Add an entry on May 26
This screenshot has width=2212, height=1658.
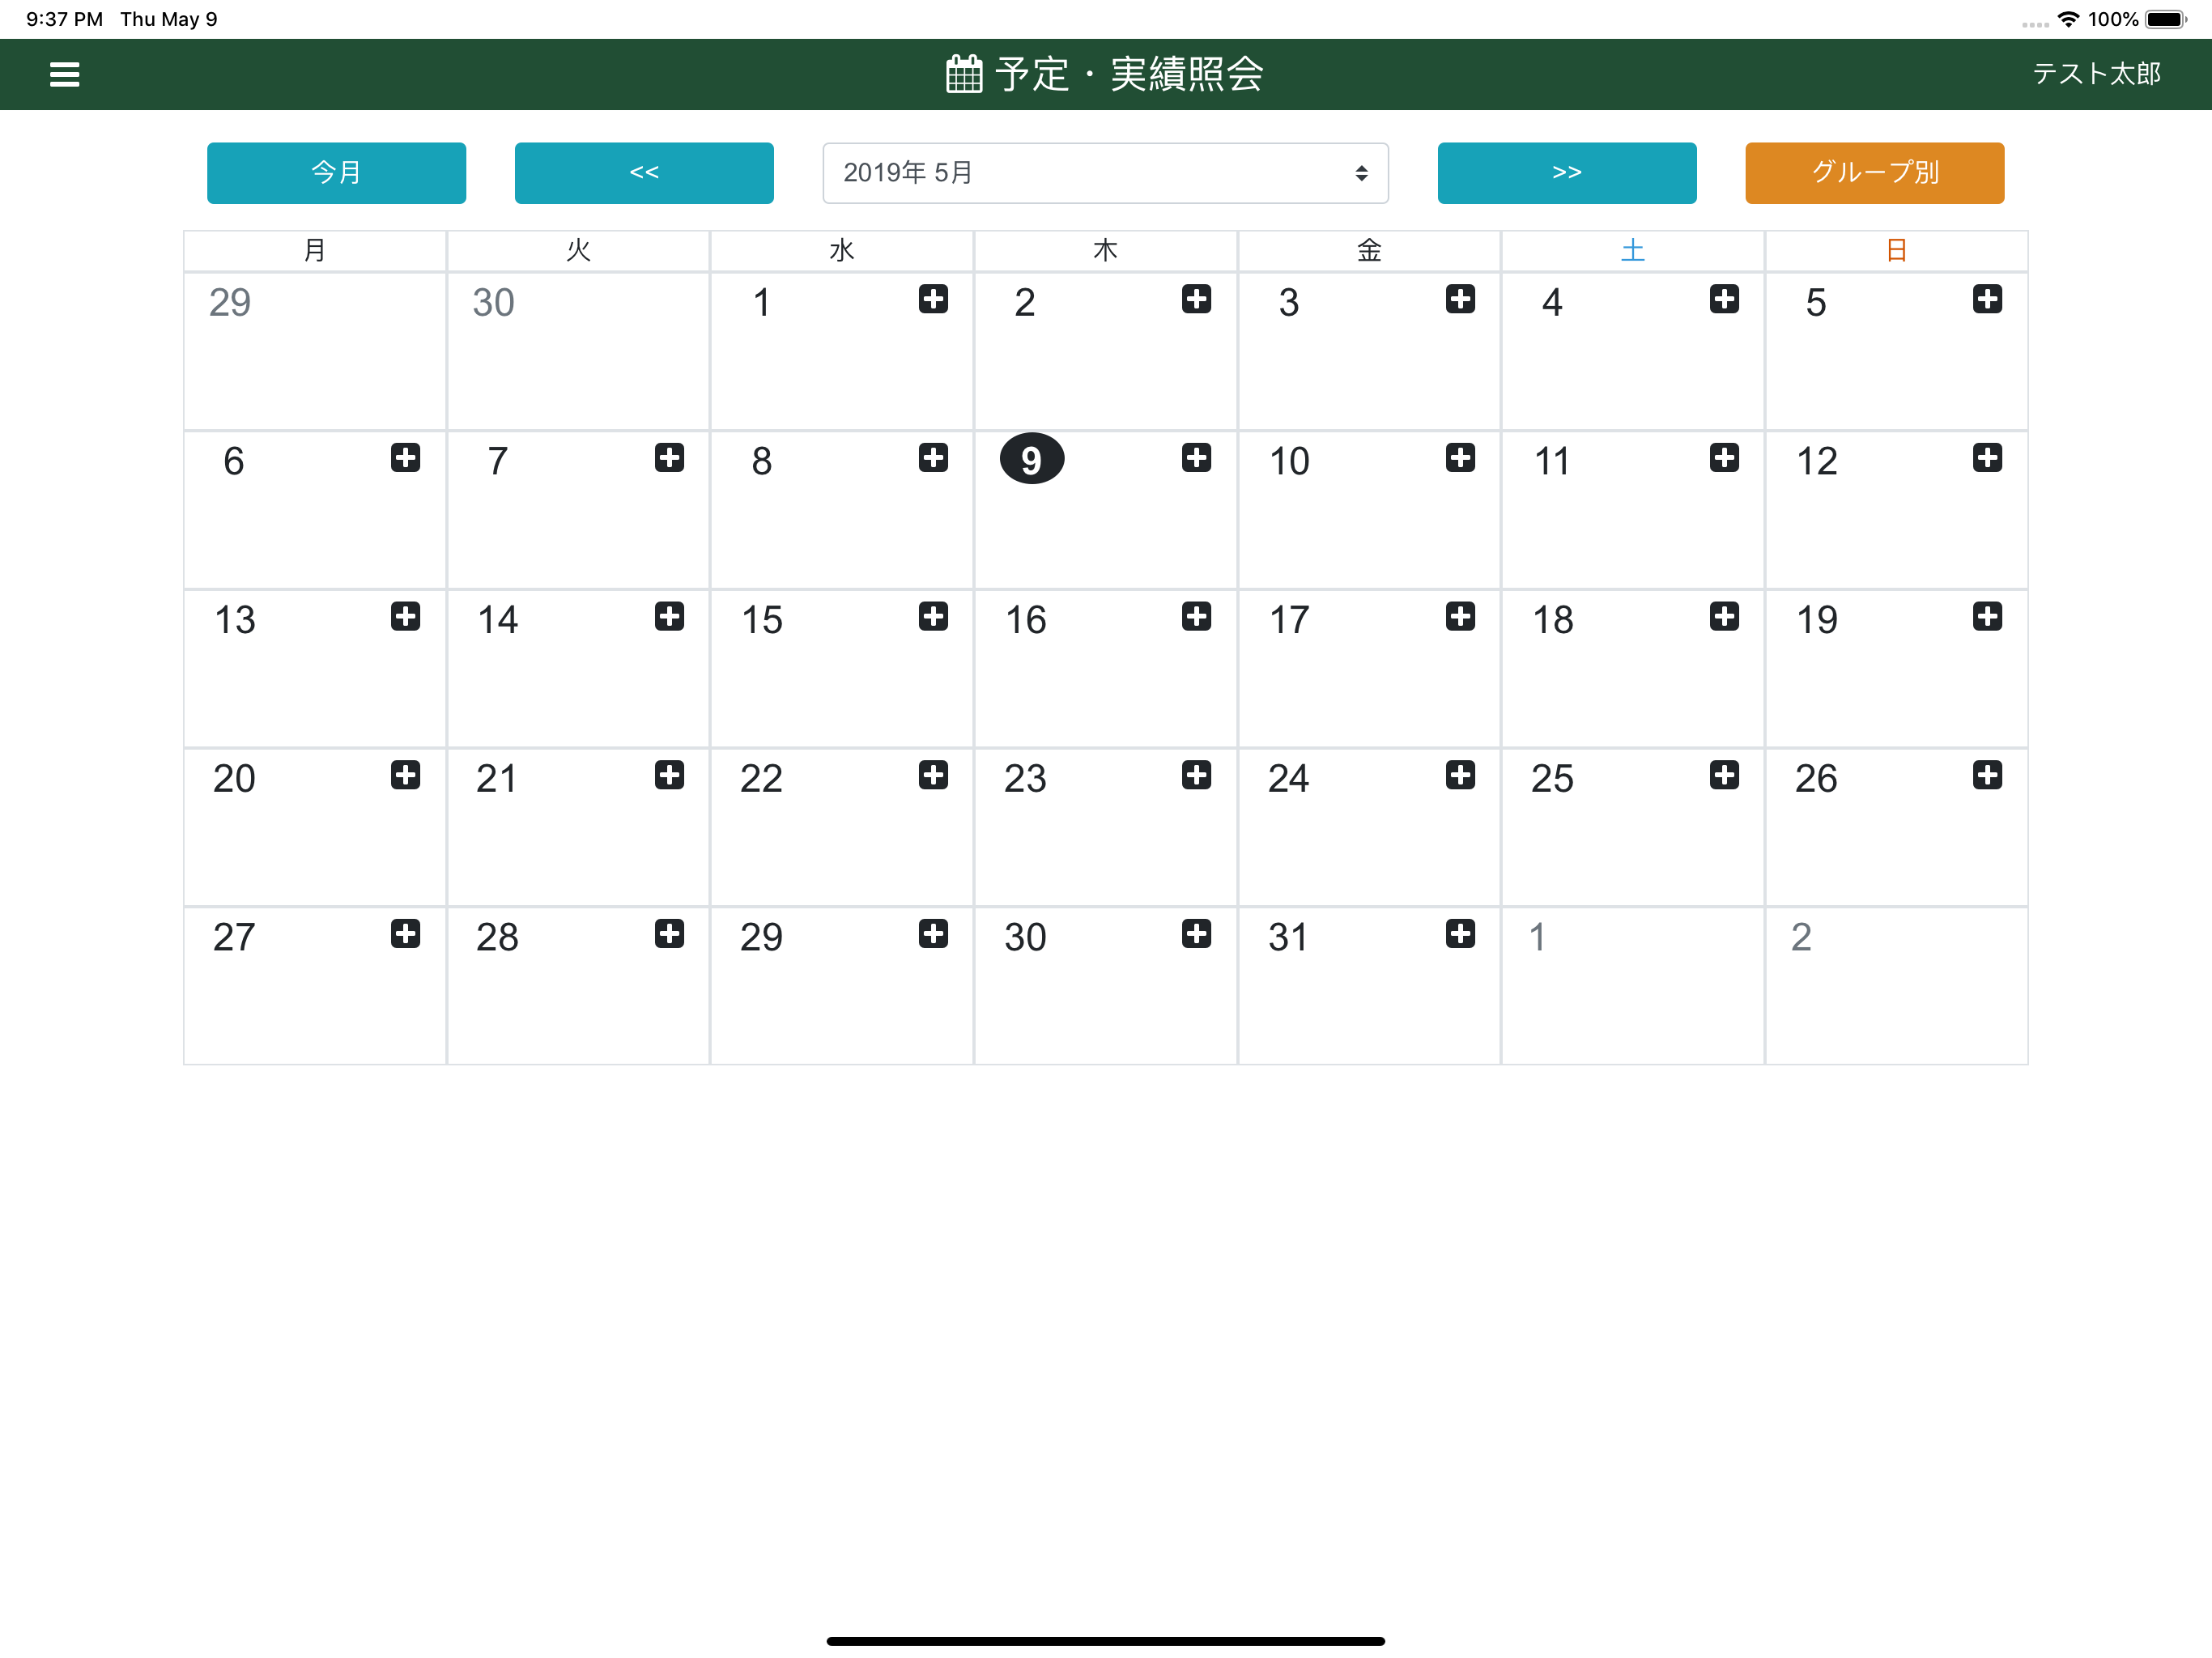(1987, 775)
